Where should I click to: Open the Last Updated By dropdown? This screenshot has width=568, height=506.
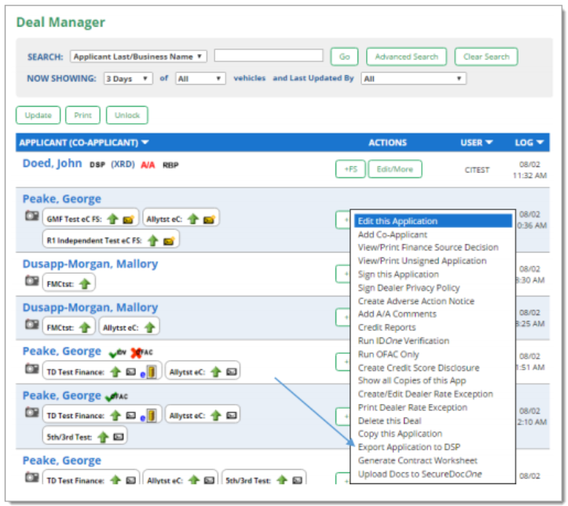(413, 78)
